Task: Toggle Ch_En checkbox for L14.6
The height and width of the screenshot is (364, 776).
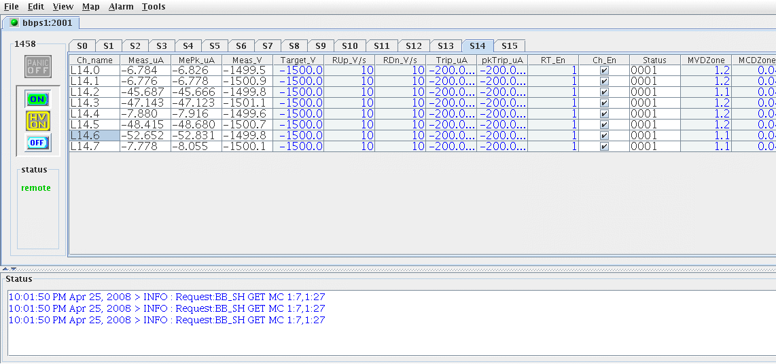Action: [x=604, y=136]
